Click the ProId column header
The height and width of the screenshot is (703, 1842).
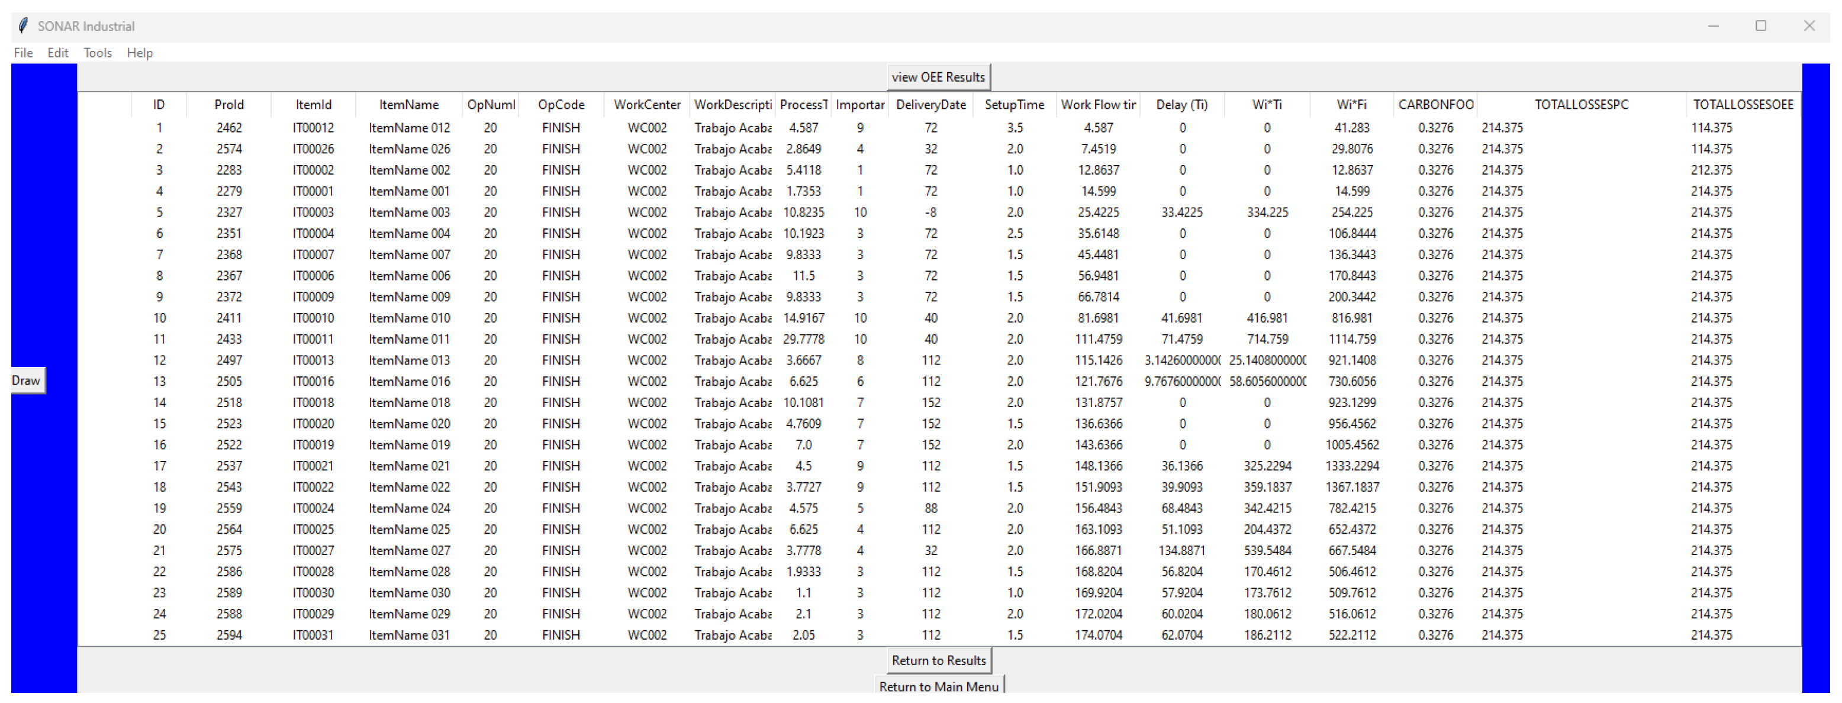pos(229,104)
